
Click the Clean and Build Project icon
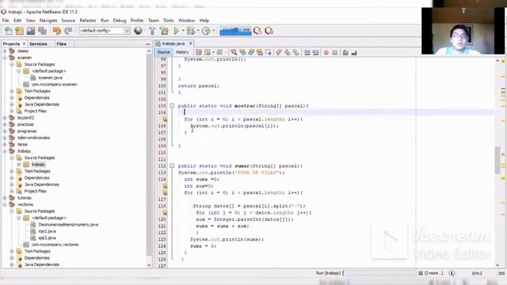pyautogui.click(x=164, y=31)
